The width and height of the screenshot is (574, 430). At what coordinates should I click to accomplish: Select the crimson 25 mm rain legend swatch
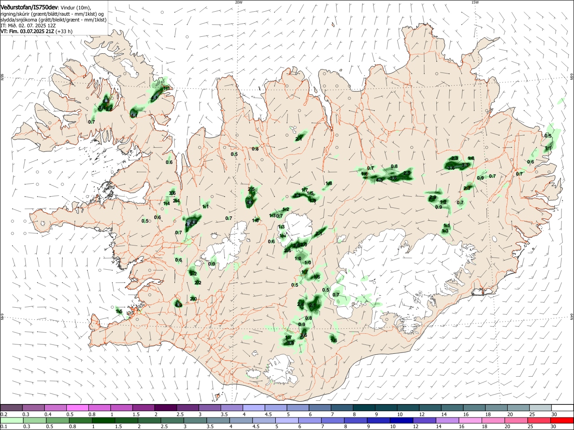(x=540, y=420)
